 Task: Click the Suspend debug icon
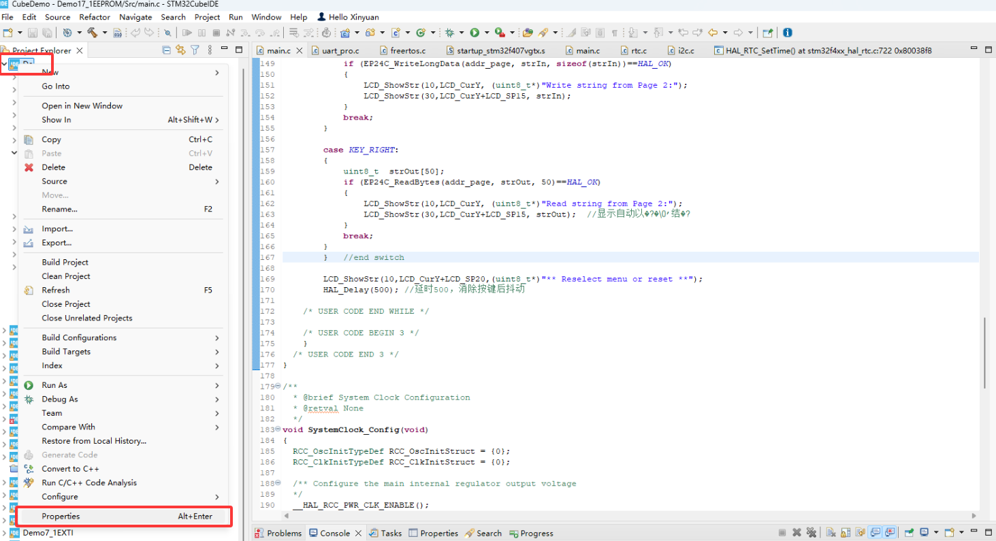pyautogui.click(x=202, y=33)
